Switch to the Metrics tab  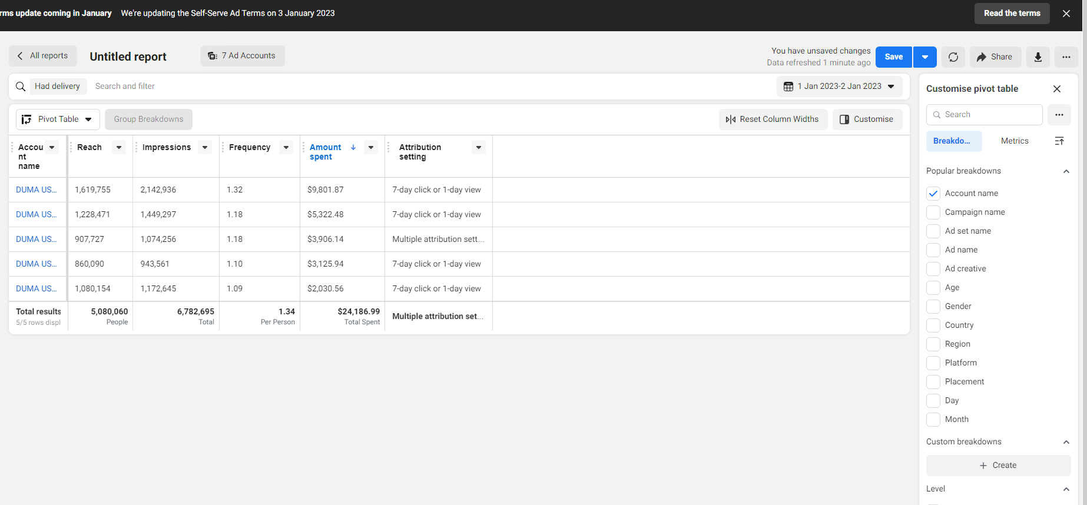click(1015, 141)
